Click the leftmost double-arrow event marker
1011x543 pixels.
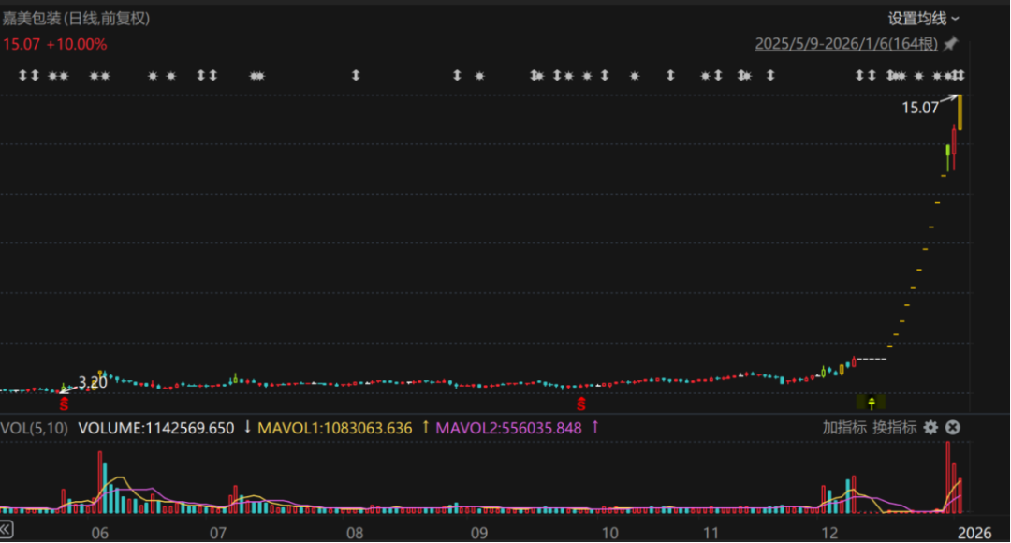pos(24,76)
